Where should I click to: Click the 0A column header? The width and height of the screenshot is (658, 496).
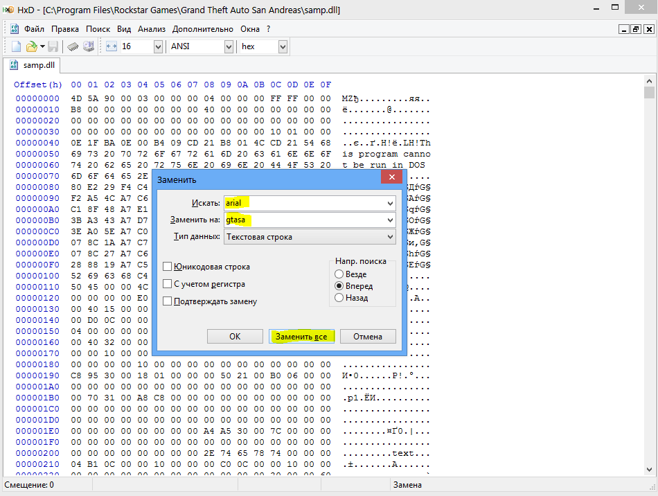pyautogui.click(x=242, y=85)
